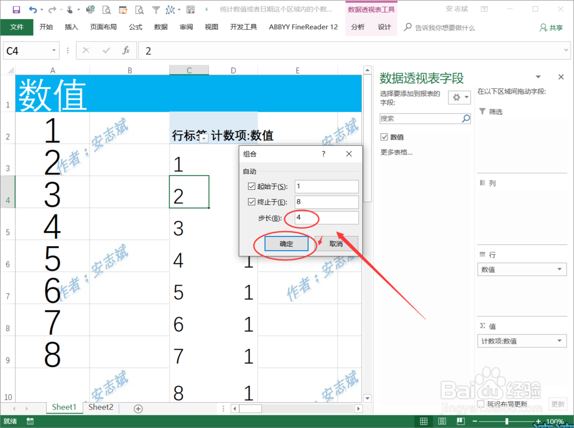Click 取消 in the 组合 dialog
This screenshot has height=428, width=574.
click(336, 244)
